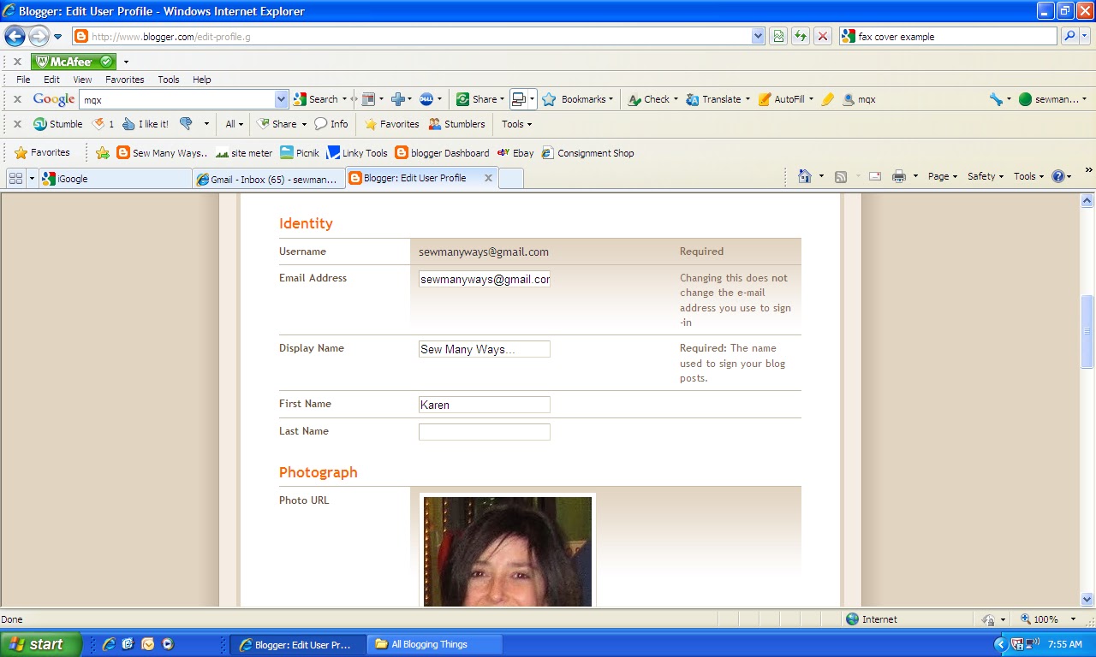
Task: Switch to the iGoogle tab
Action: pyautogui.click(x=115, y=179)
